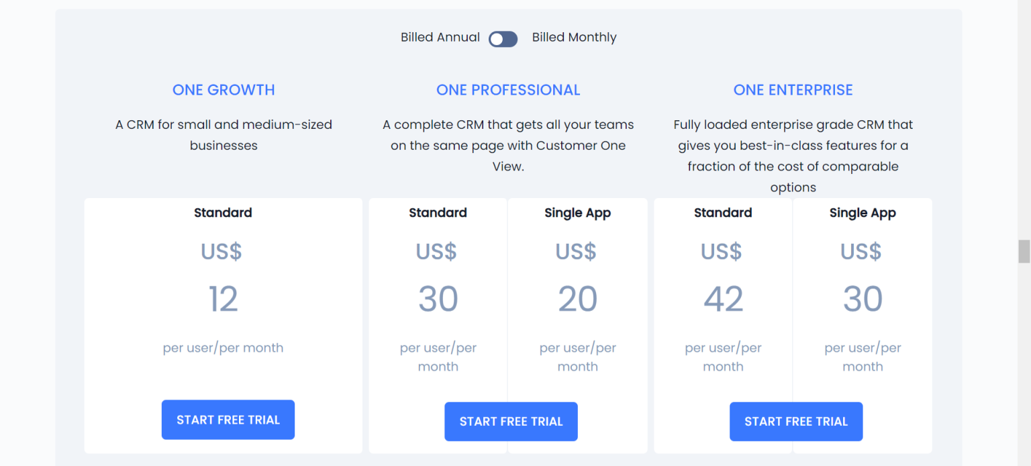Click the One Enterprise plan description text
Screen dimensions: 1031x466
point(793,156)
